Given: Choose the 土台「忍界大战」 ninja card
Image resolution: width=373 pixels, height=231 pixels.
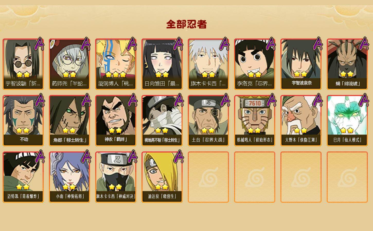Looking at the screenshot, I should [208, 120].
